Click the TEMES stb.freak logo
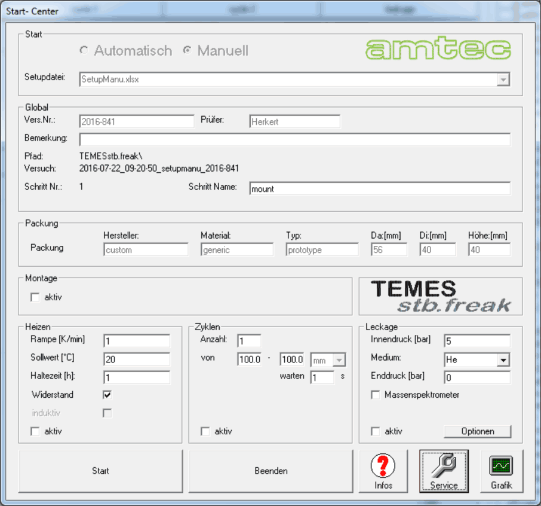Viewport: 541px width, 506px height. point(441,297)
